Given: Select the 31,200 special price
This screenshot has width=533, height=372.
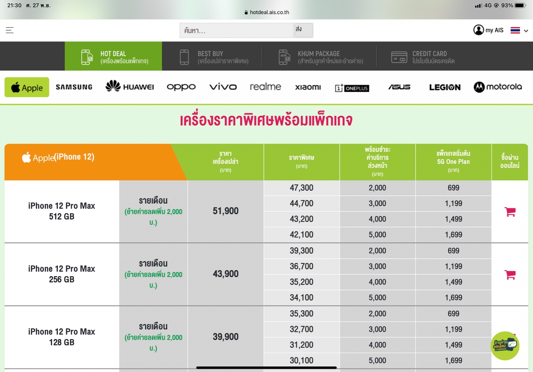Looking at the screenshot, I should [x=301, y=345].
